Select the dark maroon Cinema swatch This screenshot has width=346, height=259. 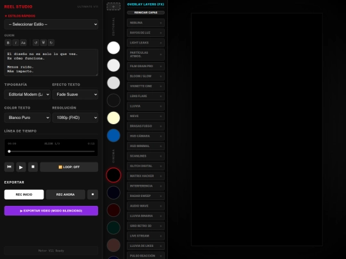pos(113,210)
